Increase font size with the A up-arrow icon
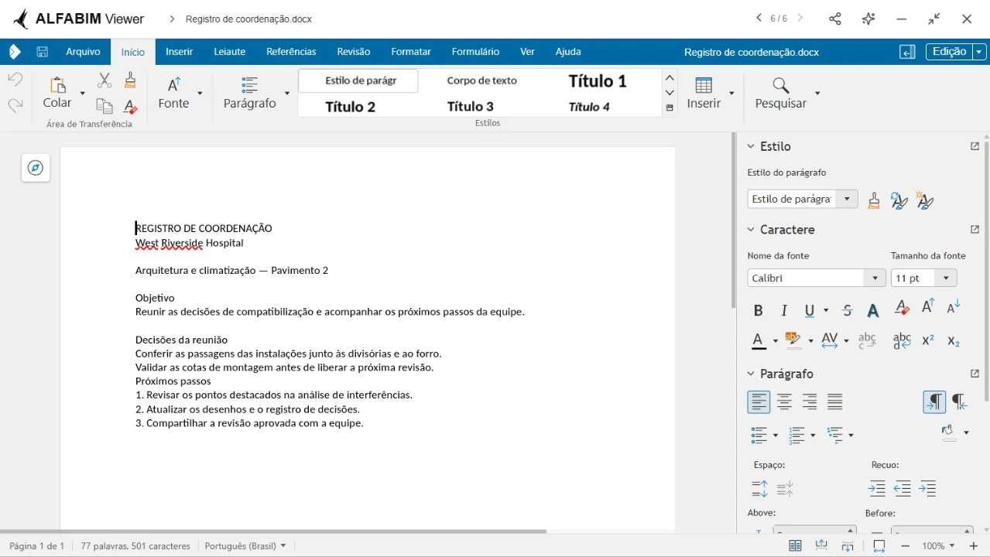Image resolution: width=990 pixels, height=557 pixels. pos(928,306)
